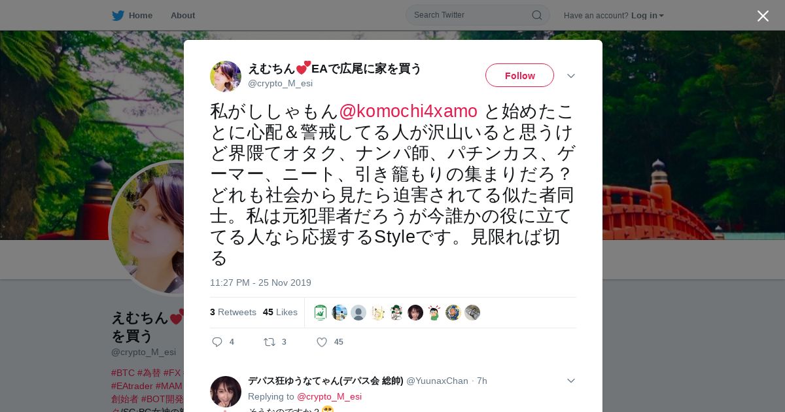Close the tweet overlay with X
The width and height of the screenshot is (785, 412).
763,16
